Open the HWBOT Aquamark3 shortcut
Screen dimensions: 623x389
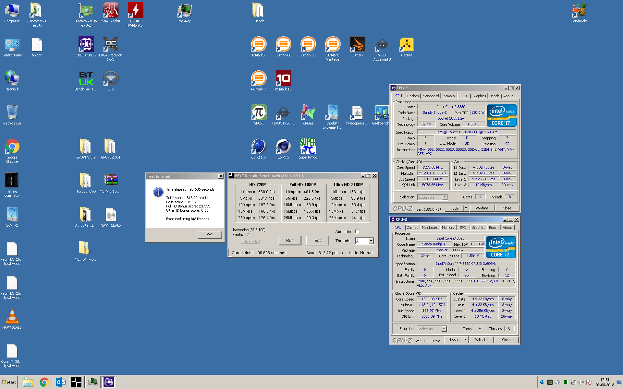point(382,49)
